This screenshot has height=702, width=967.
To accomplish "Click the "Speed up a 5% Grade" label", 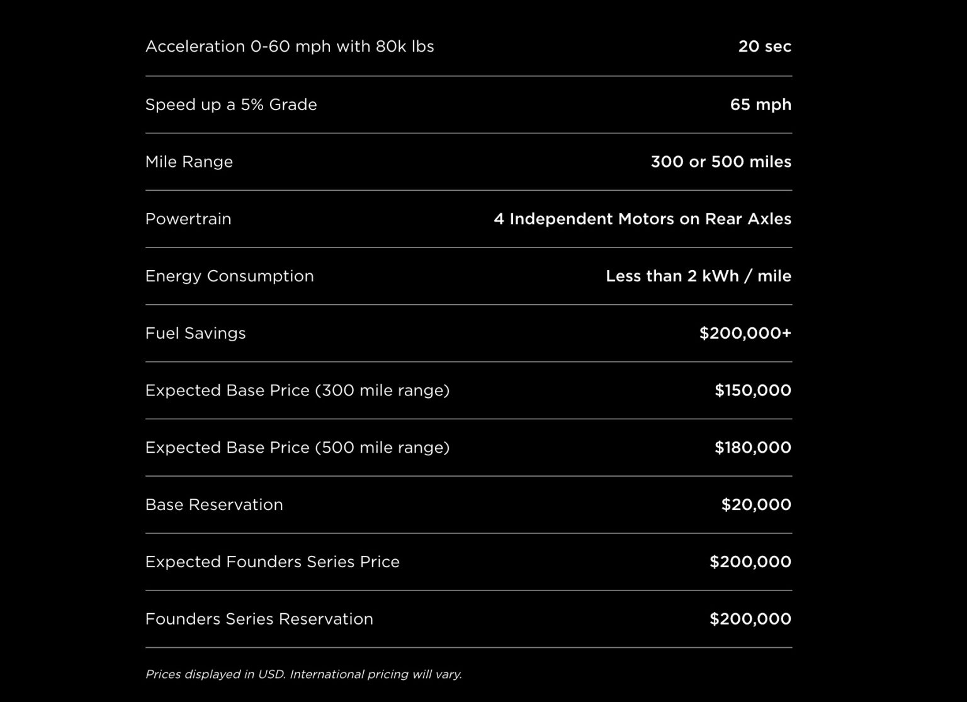I will [x=231, y=105].
